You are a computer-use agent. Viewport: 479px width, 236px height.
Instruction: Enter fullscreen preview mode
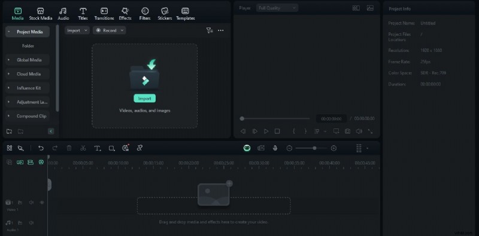coord(370,131)
